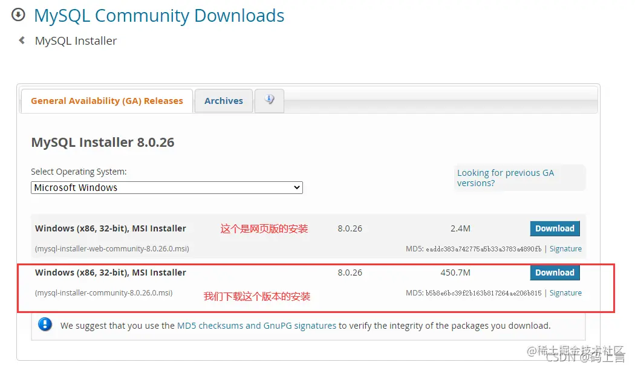
Task: Open Signature link for 450.7M installer
Action: tap(565, 292)
